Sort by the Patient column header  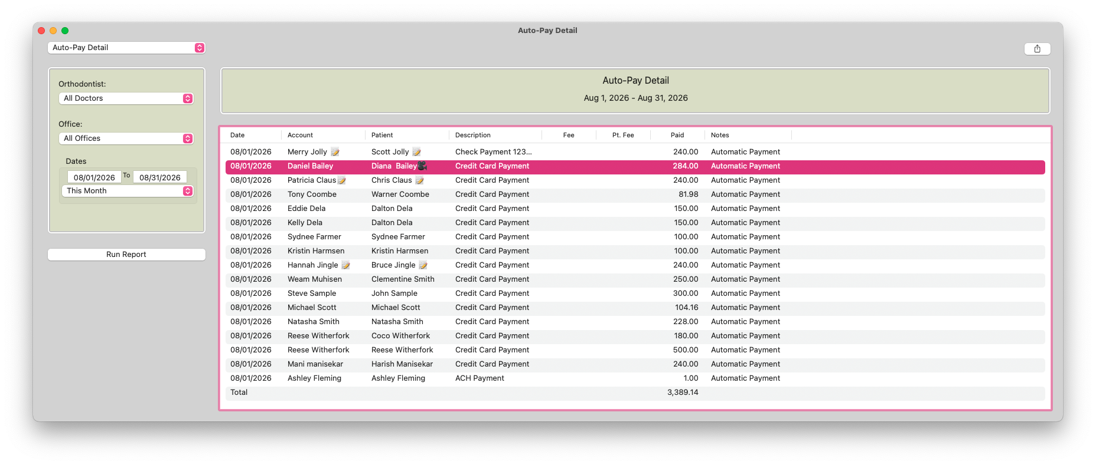[x=382, y=136]
